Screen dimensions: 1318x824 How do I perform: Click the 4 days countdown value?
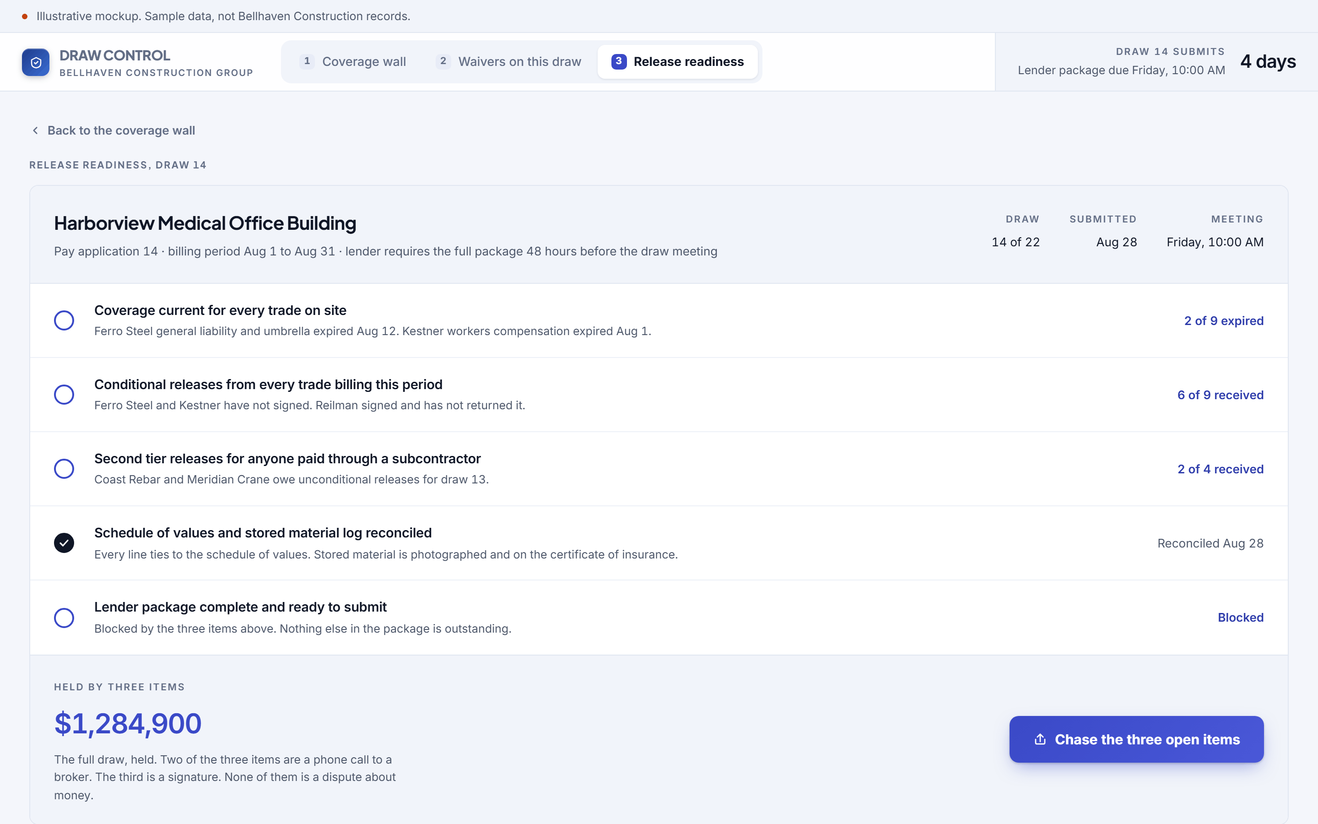point(1268,61)
